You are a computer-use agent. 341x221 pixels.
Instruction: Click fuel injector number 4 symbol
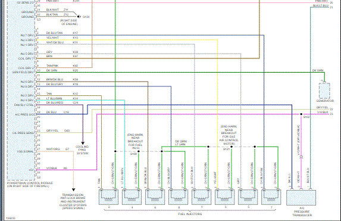point(132,197)
